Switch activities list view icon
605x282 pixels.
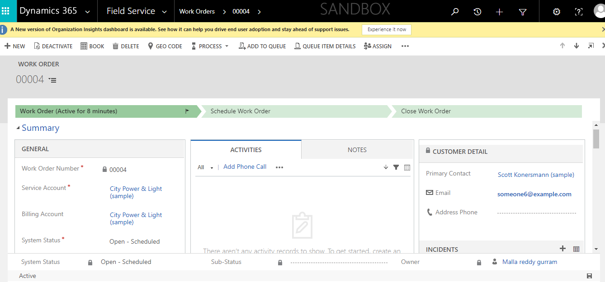click(407, 167)
